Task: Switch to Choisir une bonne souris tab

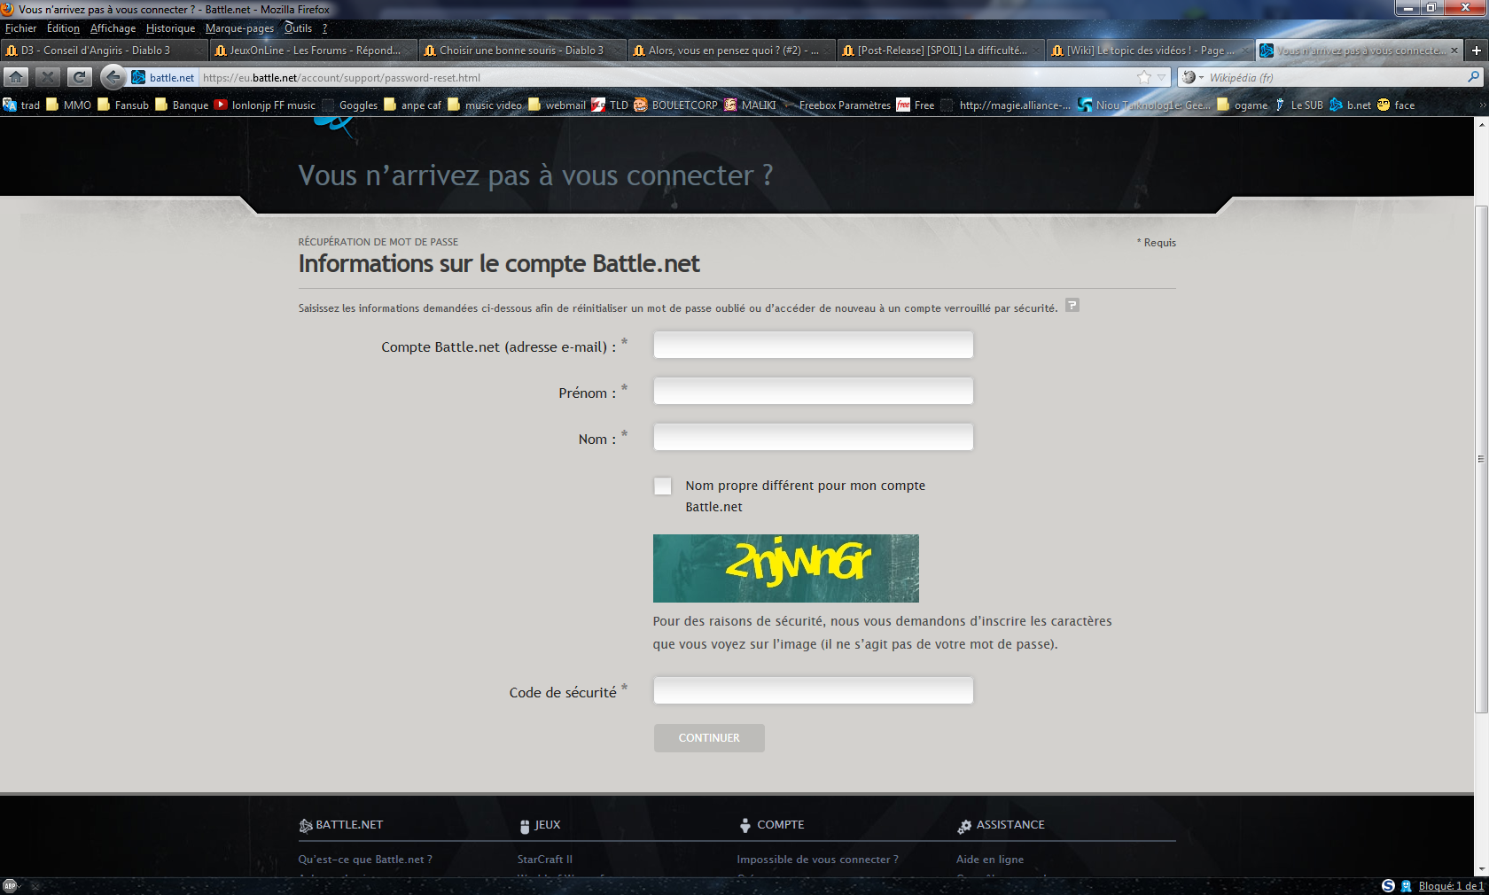Action: tap(522, 51)
